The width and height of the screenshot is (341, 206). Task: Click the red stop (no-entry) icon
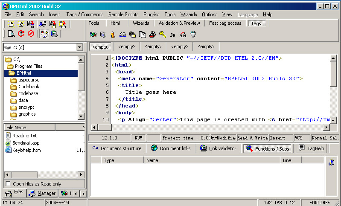pos(31,34)
